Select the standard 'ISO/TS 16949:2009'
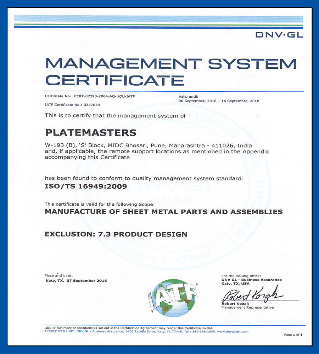Screen dimensions: 319x354 86,186
